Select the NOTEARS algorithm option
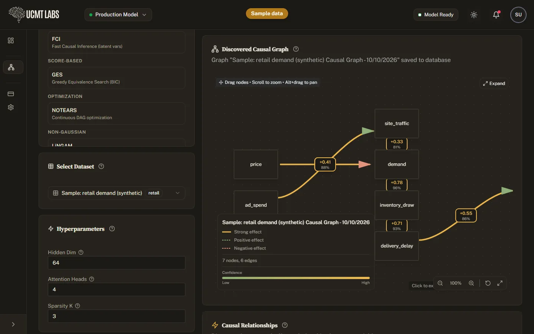Image resolution: width=534 pixels, height=334 pixels. [x=116, y=114]
